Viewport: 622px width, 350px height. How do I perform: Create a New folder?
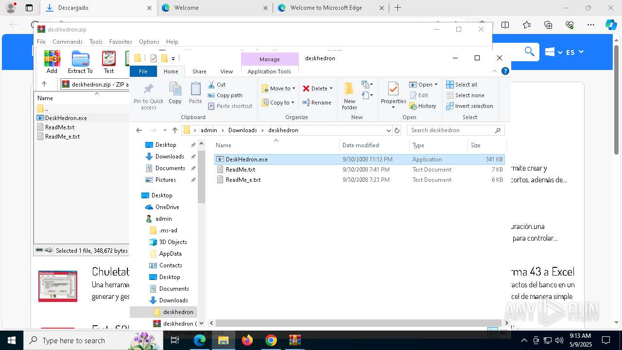pos(349,96)
